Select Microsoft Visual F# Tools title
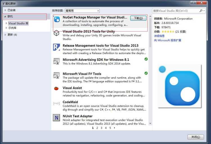This screenshot has height=144, width=211. tap(82, 74)
